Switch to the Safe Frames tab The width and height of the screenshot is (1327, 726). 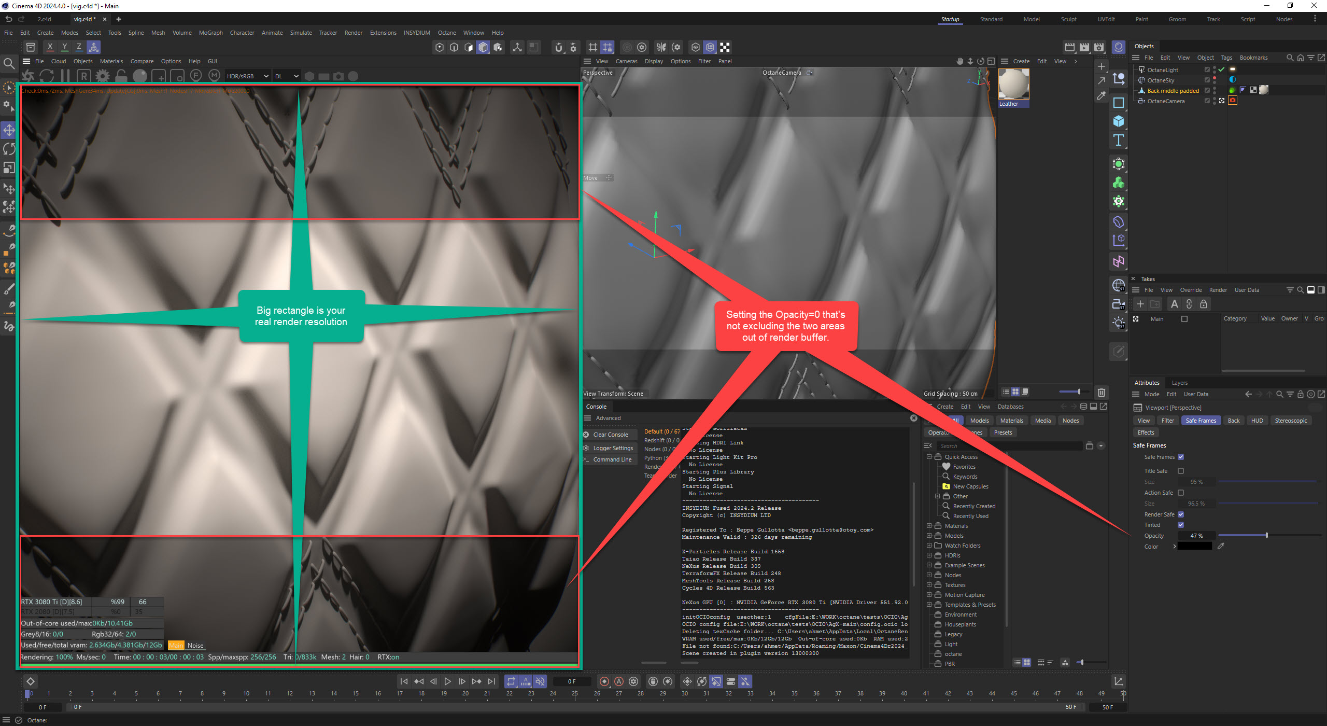1201,421
